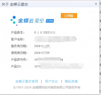101x95 pixels.
Task: Close the 关于 金蝶云星空 dialog
Action: pos(96,4)
